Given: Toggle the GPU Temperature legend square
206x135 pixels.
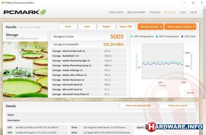Looking at the screenshot, I should click(157, 37).
